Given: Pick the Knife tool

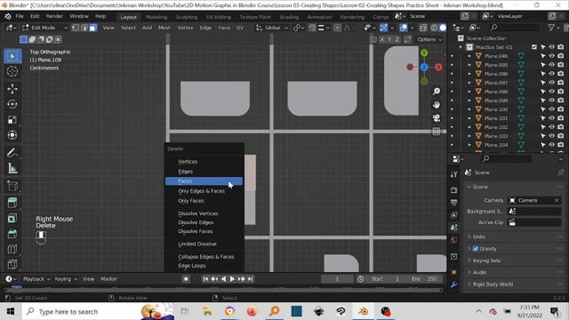Looking at the screenshot, I should click(12, 265).
